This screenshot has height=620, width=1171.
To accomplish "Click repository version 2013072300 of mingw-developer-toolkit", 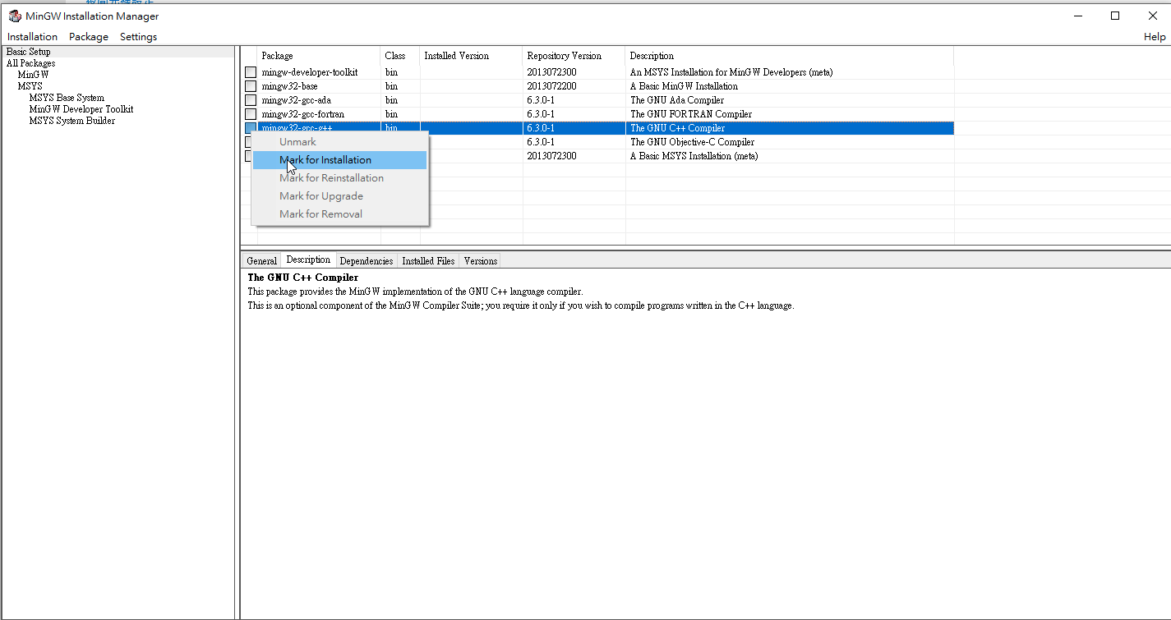I will coord(552,72).
